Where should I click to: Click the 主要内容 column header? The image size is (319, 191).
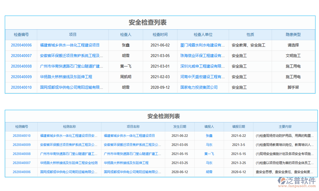[x=285, y=127]
